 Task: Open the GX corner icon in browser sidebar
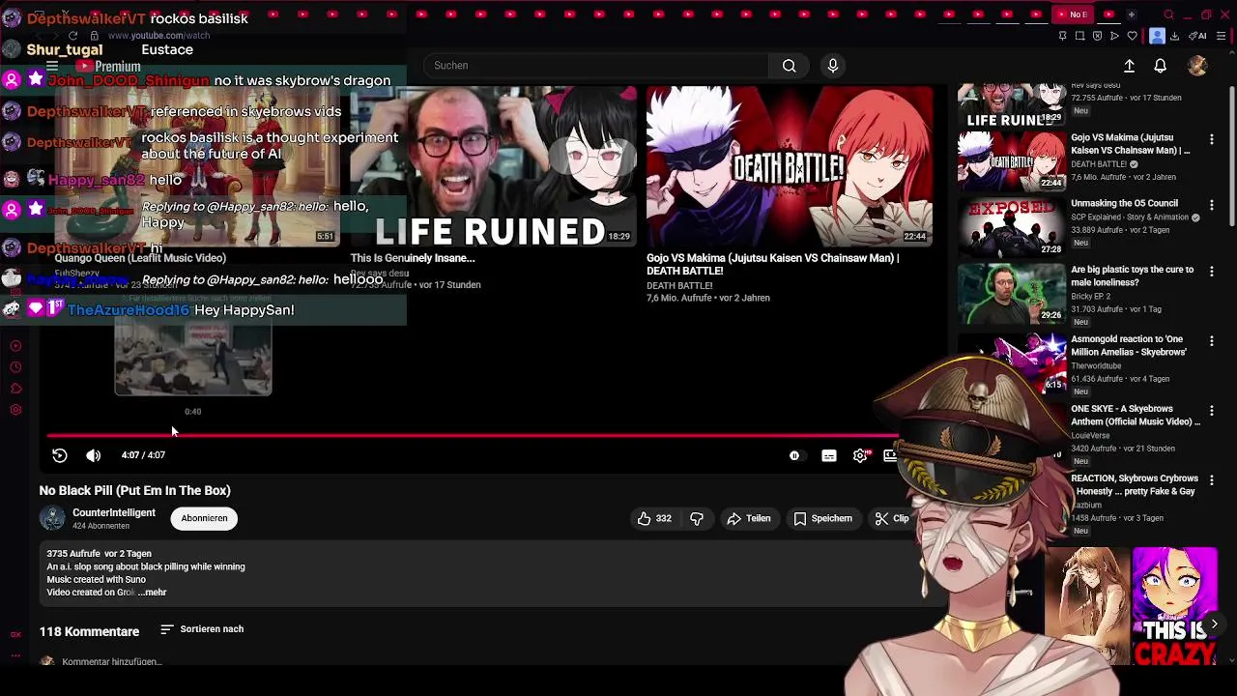(15, 634)
